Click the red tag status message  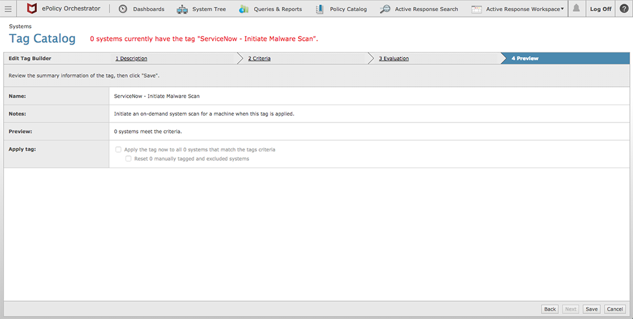click(204, 39)
